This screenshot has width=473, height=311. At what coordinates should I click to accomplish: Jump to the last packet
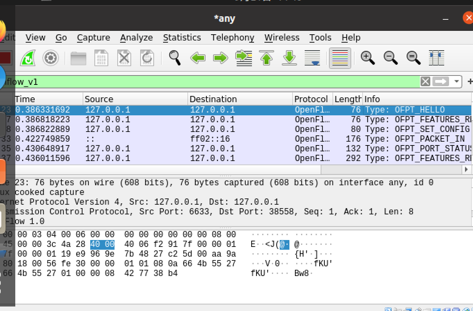(289, 58)
